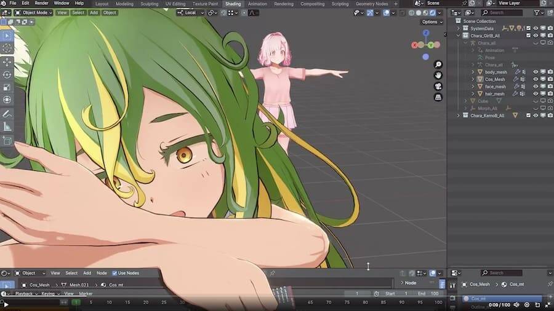
Task: Open the Local transform orientation dropdown
Action: pyautogui.click(x=190, y=12)
